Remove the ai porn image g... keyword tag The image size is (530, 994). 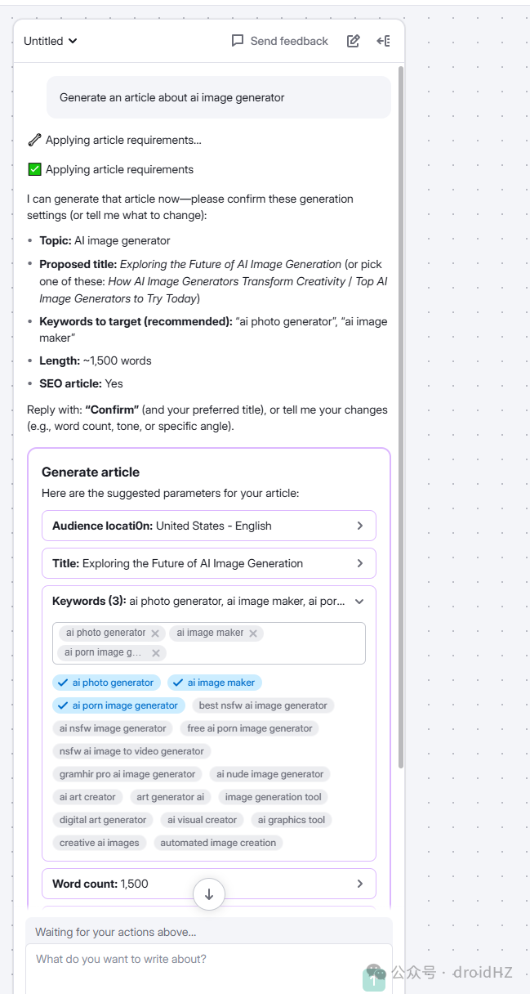tap(156, 653)
